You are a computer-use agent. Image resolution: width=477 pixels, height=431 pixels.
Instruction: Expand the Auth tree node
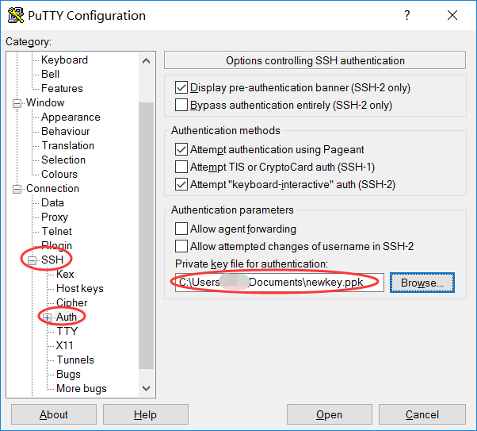(x=48, y=317)
